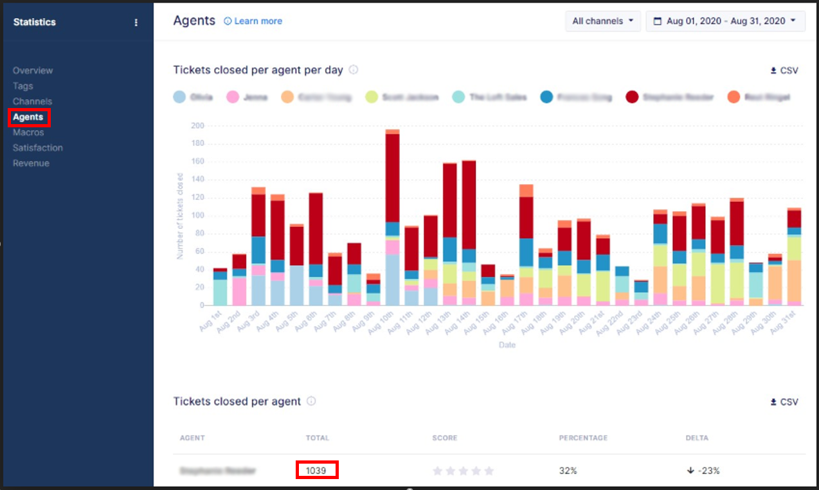The width and height of the screenshot is (819, 490).
Task: Open the Statistics three-dot options menu
Action: (x=136, y=23)
